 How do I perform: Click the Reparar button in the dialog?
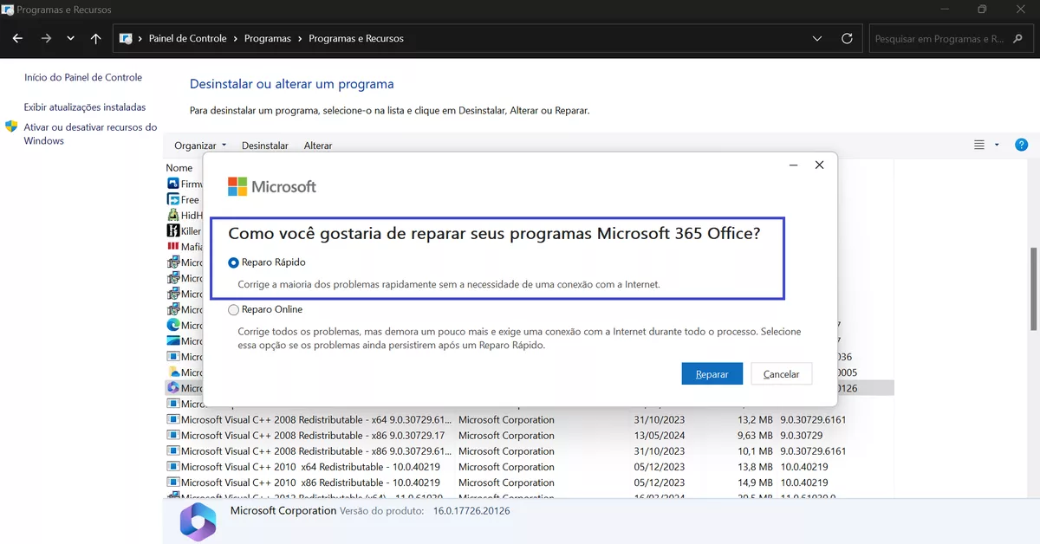pos(712,374)
